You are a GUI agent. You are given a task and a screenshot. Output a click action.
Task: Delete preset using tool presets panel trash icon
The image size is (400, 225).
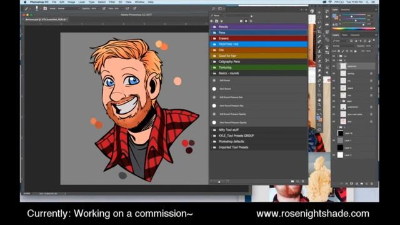pyautogui.click(x=302, y=181)
